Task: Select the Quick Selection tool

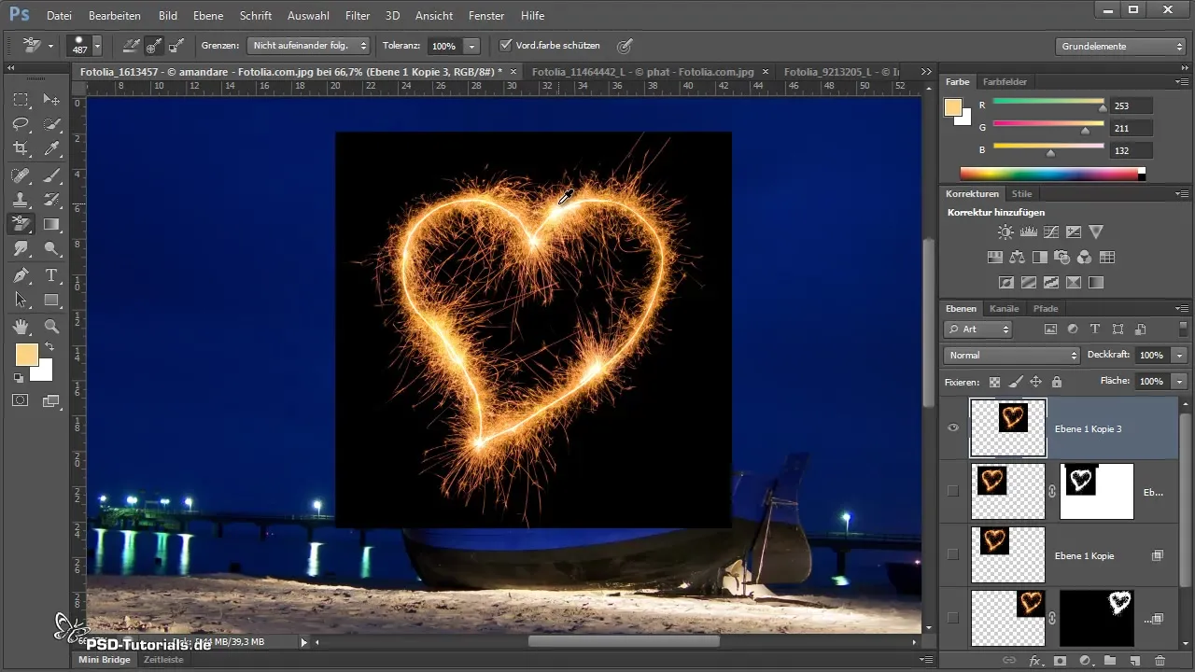Action: 52,124
